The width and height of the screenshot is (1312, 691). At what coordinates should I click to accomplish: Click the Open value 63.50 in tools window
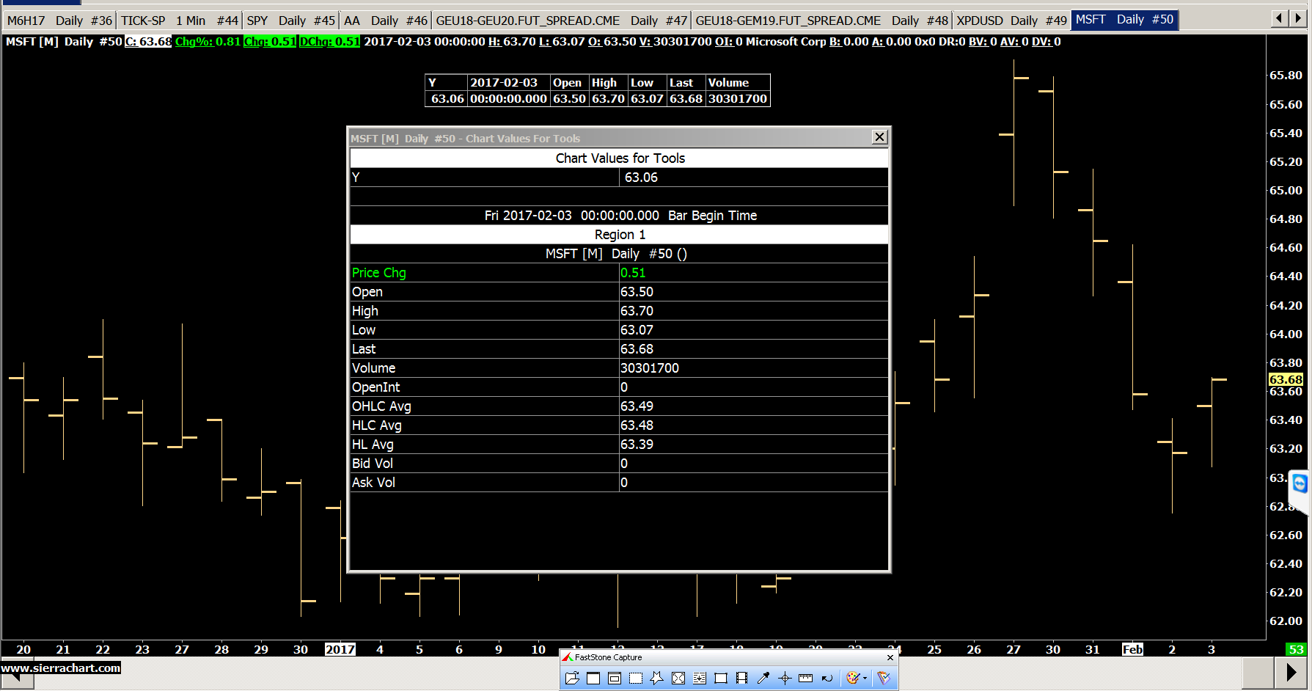point(637,292)
